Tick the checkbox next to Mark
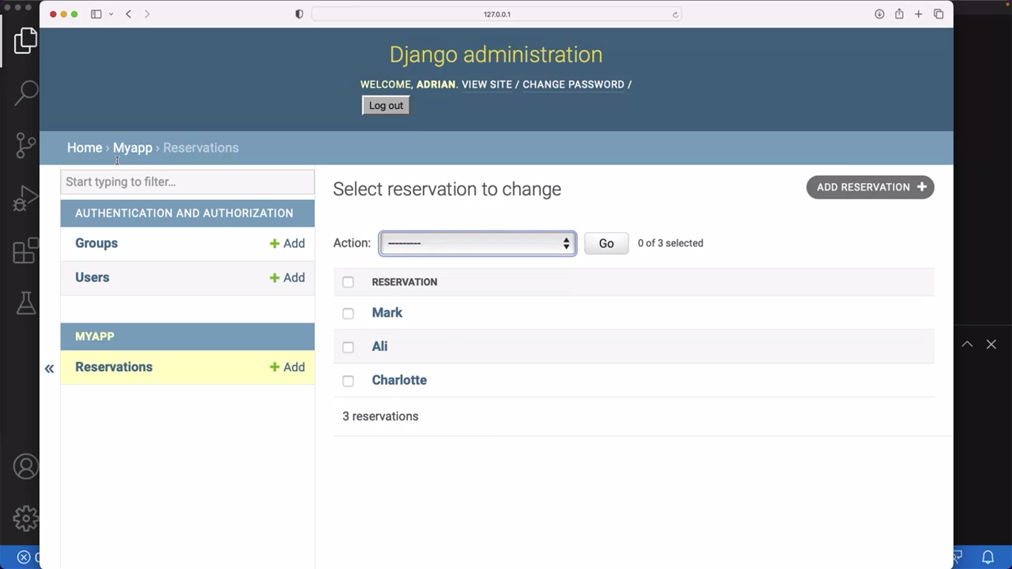Screen dimensions: 1012x569 point(348,313)
